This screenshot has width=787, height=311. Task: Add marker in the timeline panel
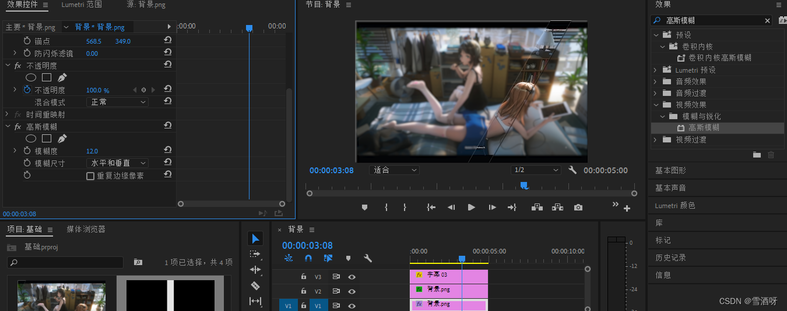click(348, 258)
